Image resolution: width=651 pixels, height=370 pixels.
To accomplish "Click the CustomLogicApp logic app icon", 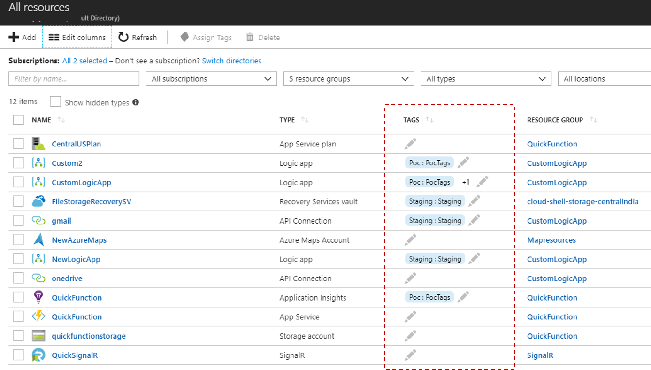I will pyautogui.click(x=38, y=182).
